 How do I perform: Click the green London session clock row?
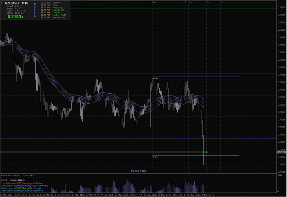pyautogui.click(x=53, y=15)
